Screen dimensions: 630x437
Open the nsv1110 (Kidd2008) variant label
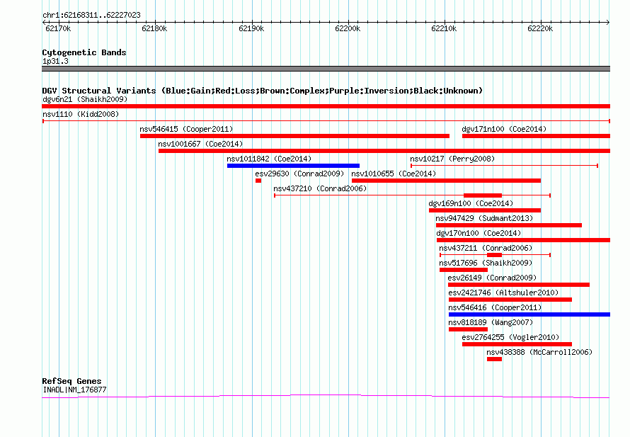[81, 114]
